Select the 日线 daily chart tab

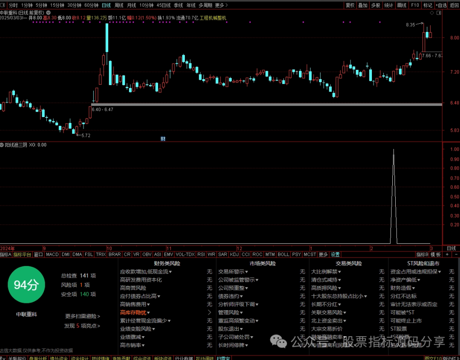click(x=106, y=5)
